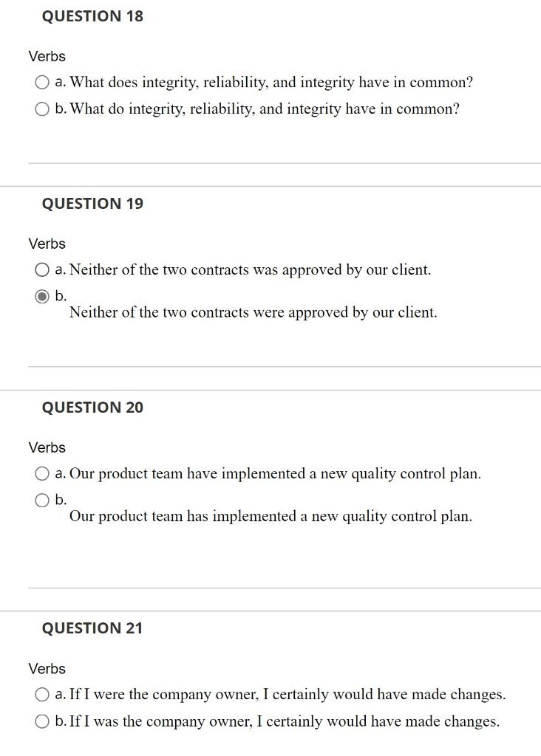Click the Verbs label under Question 20
The width and height of the screenshot is (541, 756).
coord(47,447)
